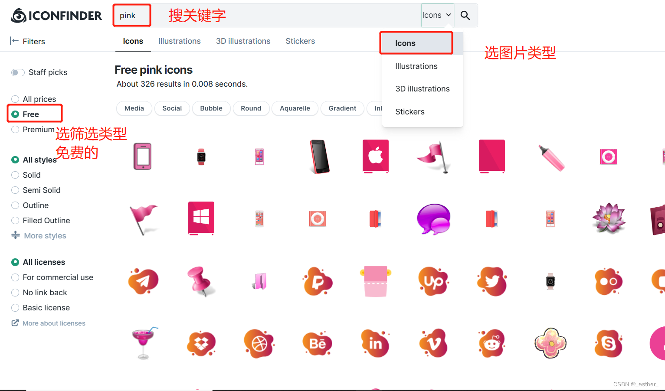The width and height of the screenshot is (665, 391).
Task: Select the All licenses radio button
Action: [x=15, y=262]
